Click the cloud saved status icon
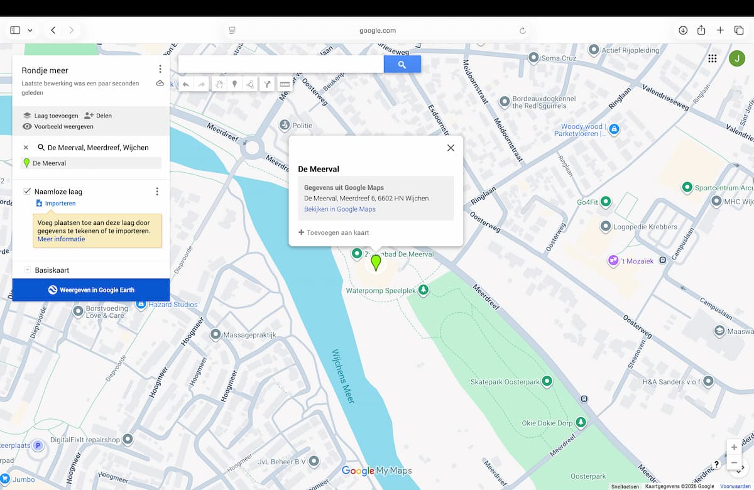The height and width of the screenshot is (490, 754). pyautogui.click(x=160, y=84)
